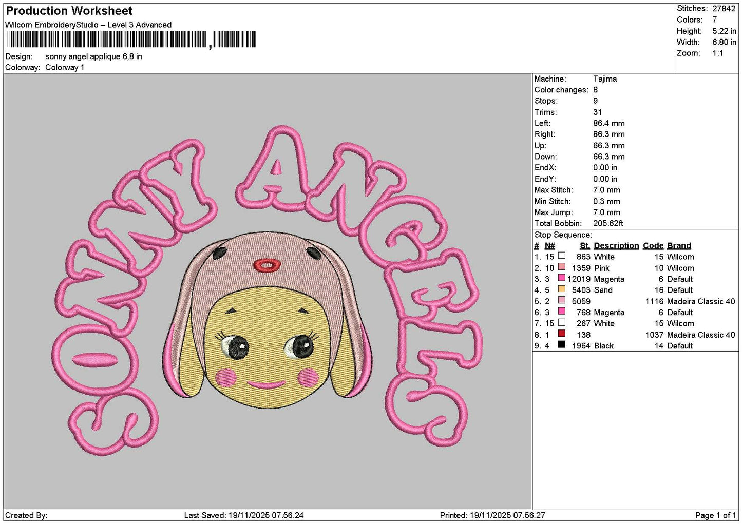Click the 'Created By:' footer label
The width and height of the screenshot is (742, 524).
click(x=26, y=515)
